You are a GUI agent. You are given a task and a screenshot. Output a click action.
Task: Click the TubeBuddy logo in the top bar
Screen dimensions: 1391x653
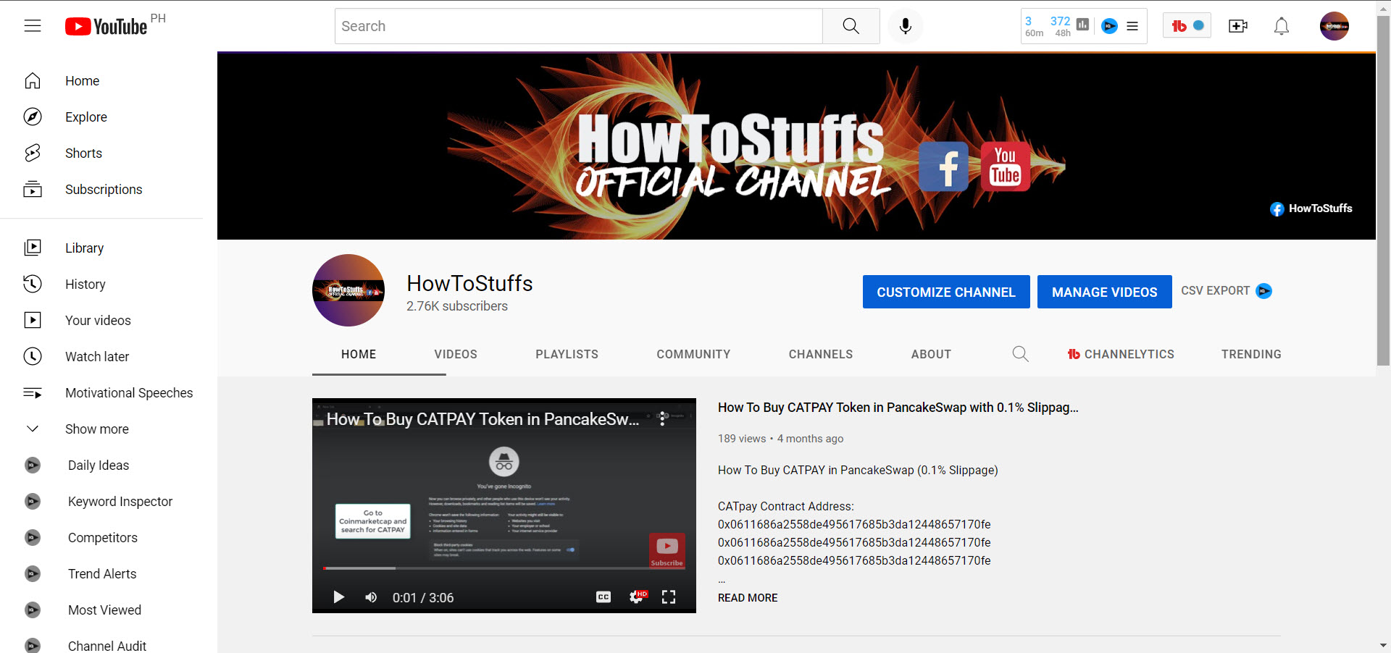[x=1179, y=26]
